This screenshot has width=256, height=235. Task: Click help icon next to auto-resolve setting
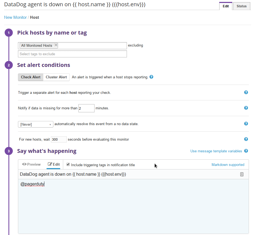246,123
